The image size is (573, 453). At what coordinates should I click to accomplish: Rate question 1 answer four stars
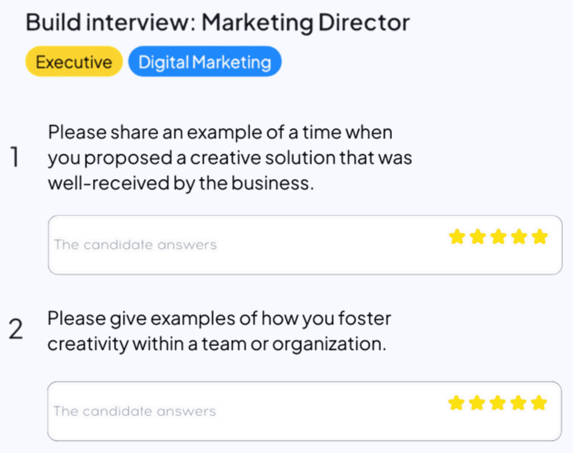click(x=519, y=237)
